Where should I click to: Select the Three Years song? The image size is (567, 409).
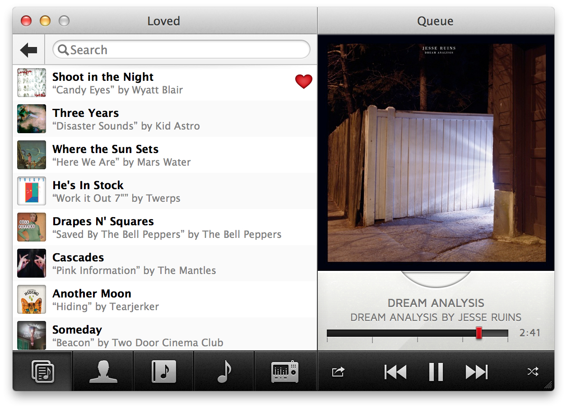[x=165, y=119]
